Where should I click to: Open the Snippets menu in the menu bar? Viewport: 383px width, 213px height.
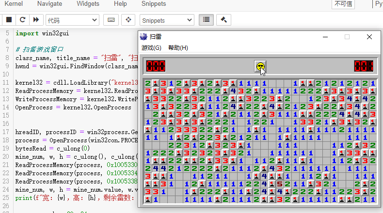[x=154, y=4]
